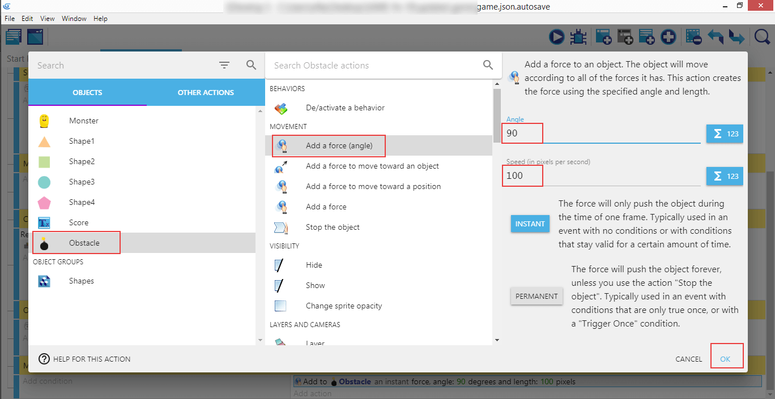This screenshot has height=399, width=775.
Task: Choose the Permanent force type
Action: (536, 297)
